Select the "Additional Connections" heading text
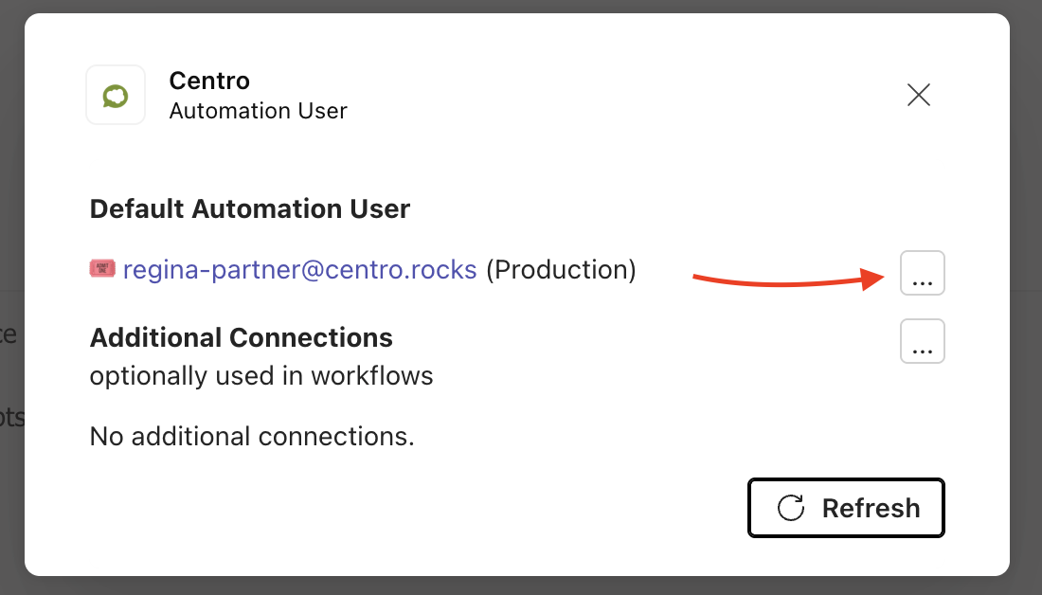The height and width of the screenshot is (595, 1042). point(242,337)
